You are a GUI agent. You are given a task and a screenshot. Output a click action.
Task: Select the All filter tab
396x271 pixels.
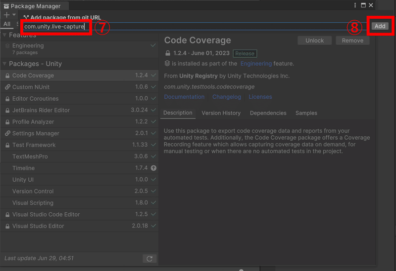click(x=7, y=24)
